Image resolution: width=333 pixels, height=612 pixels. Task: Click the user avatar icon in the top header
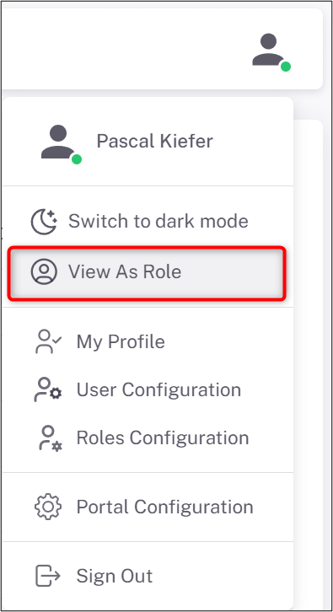click(271, 51)
